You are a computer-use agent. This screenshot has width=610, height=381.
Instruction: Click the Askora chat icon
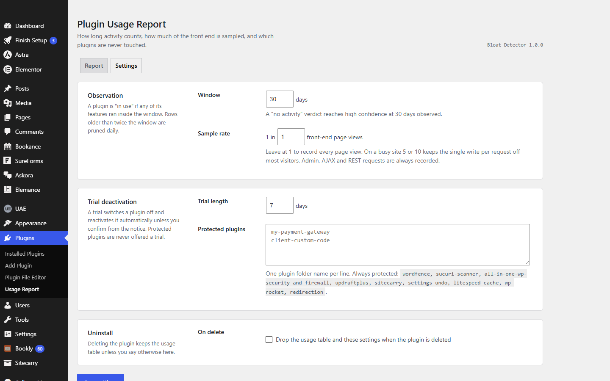8,175
